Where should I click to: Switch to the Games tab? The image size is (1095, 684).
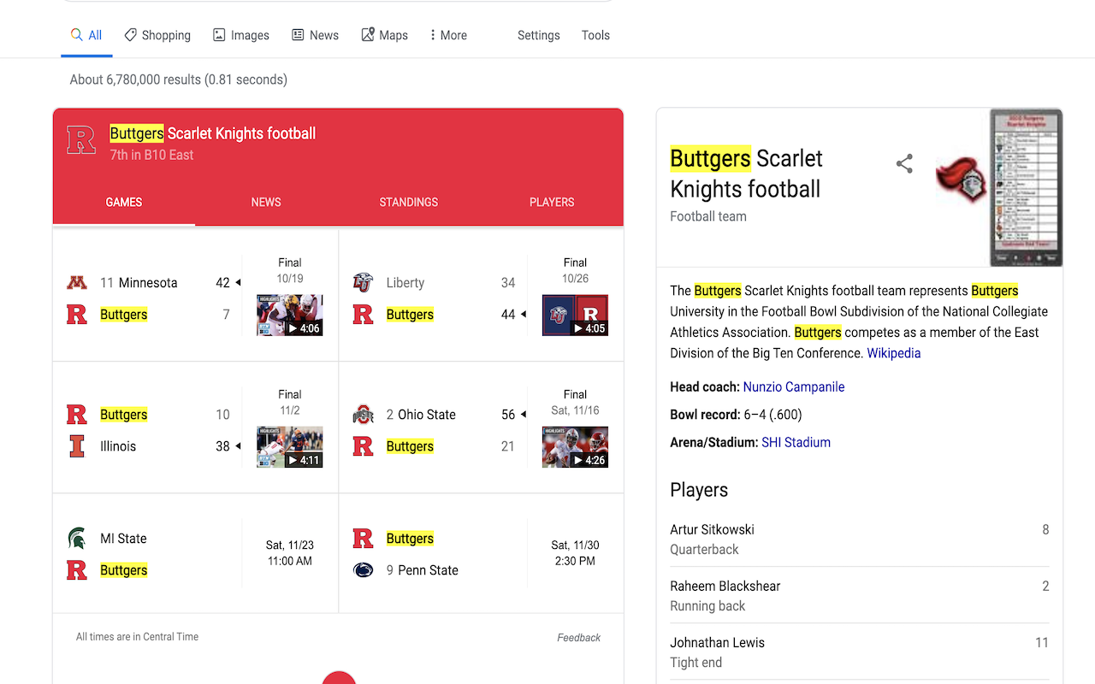coord(124,203)
